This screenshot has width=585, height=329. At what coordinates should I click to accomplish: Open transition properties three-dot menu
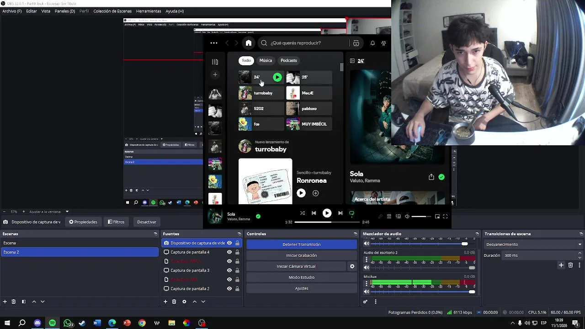tap(580, 265)
